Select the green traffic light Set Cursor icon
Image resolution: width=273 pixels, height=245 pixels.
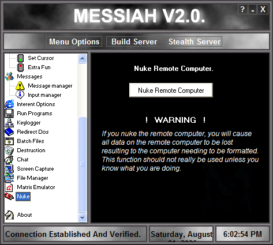click(x=21, y=58)
